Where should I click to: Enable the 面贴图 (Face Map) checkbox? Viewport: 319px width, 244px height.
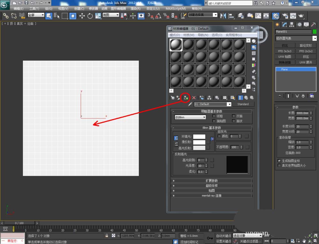click(x=214, y=121)
